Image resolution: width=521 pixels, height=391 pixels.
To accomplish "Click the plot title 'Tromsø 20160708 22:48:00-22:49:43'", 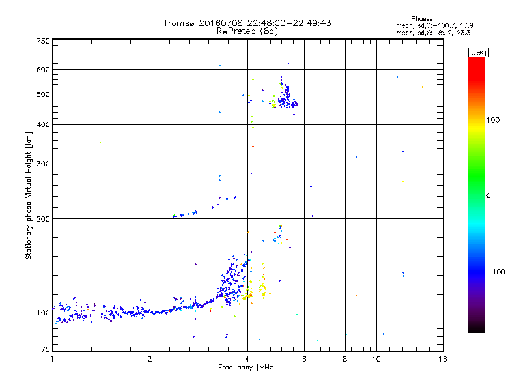I will point(247,23).
